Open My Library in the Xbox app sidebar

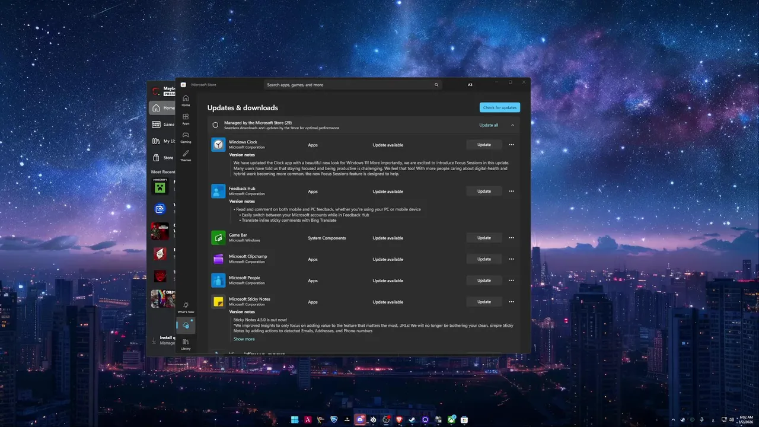(162, 141)
